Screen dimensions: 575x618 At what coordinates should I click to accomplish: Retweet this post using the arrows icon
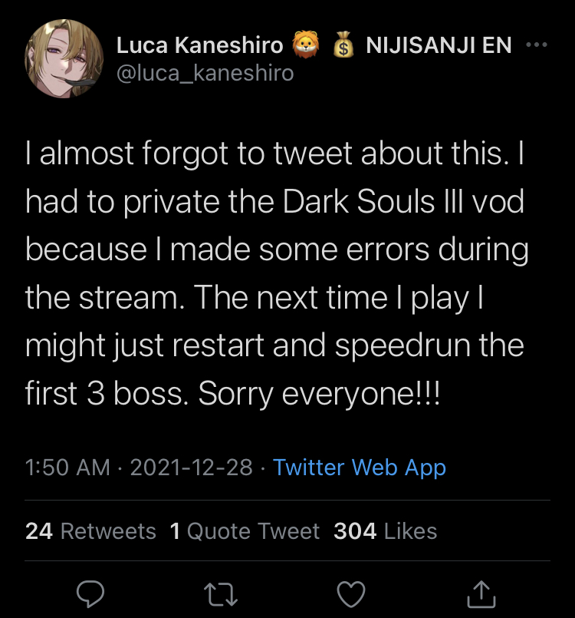click(x=222, y=593)
